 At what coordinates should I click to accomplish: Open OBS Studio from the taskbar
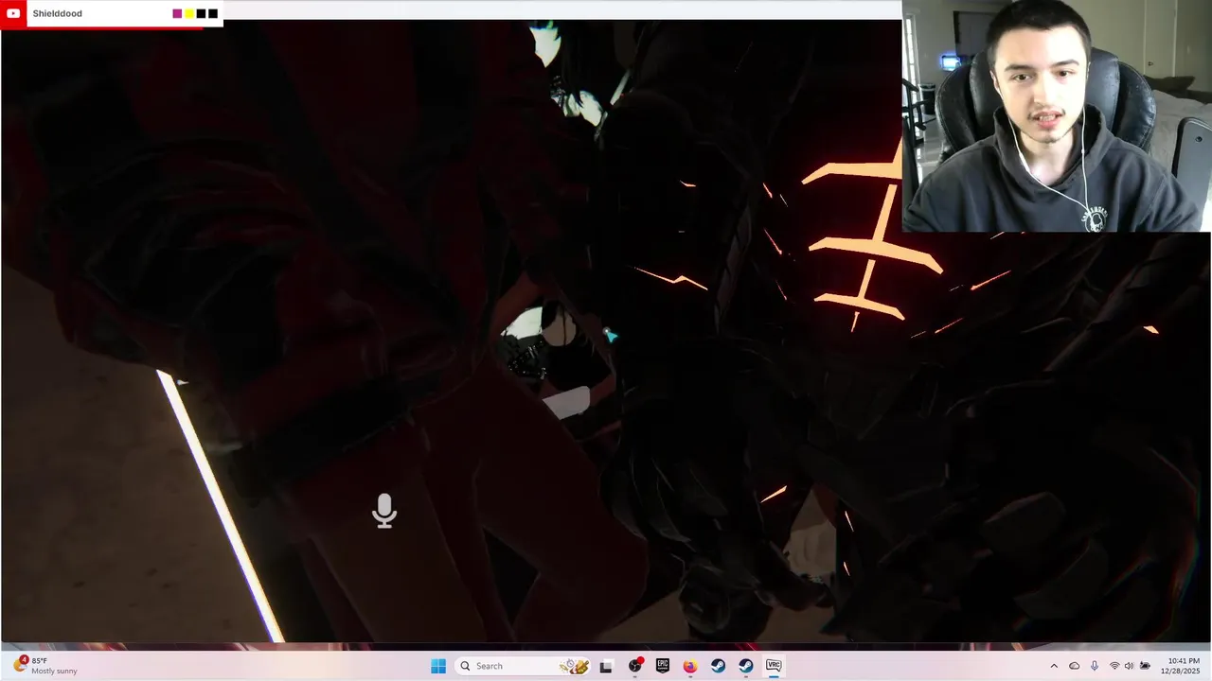pyautogui.click(x=634, y=666)
